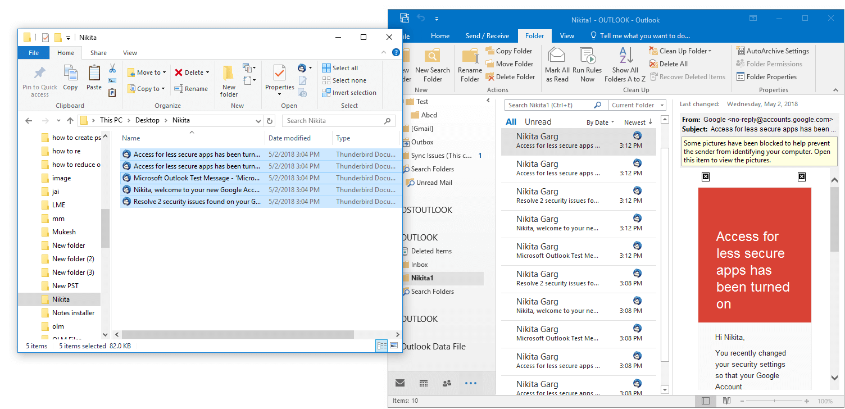The width and height of the screenshot is (845, 409).
Task: Click Outlook Normal view status bar button
Action: [x=705, y=401]
